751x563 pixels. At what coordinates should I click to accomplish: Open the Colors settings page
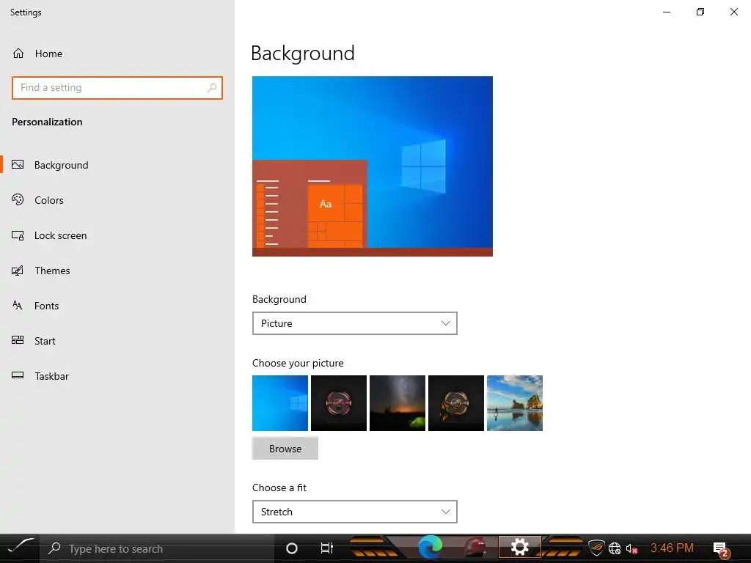tap(117, 200)
